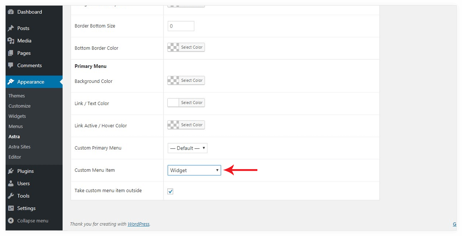Click the Appearance paintbrush icon
This screenshot has height=236, width=462.
tap(11, 82)
